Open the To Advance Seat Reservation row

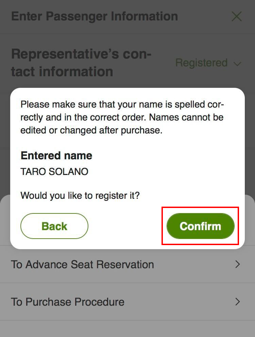pos(83,264)
